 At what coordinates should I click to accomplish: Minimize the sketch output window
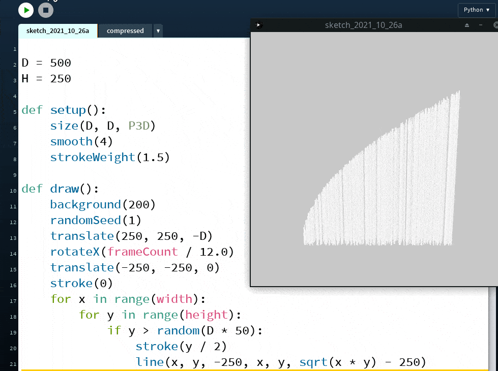pyautogui.click(x=481, y=25)
